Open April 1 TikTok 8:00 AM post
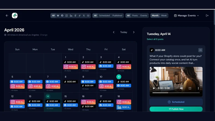The width and height of the screenshot is (215, 121). pos(70,62)
